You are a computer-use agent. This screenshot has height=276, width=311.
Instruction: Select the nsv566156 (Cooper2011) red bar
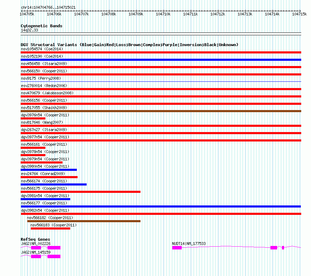coord(161,104)
